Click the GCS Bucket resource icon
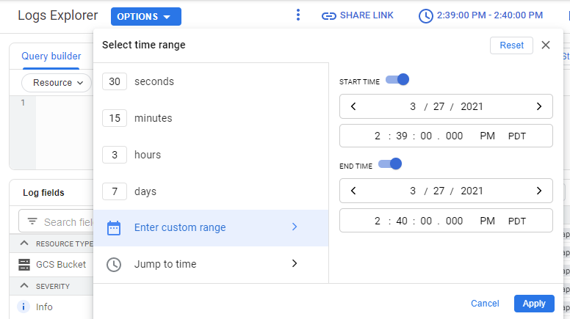This screenshot has width=570, height=319. click(x=24, y=265)
